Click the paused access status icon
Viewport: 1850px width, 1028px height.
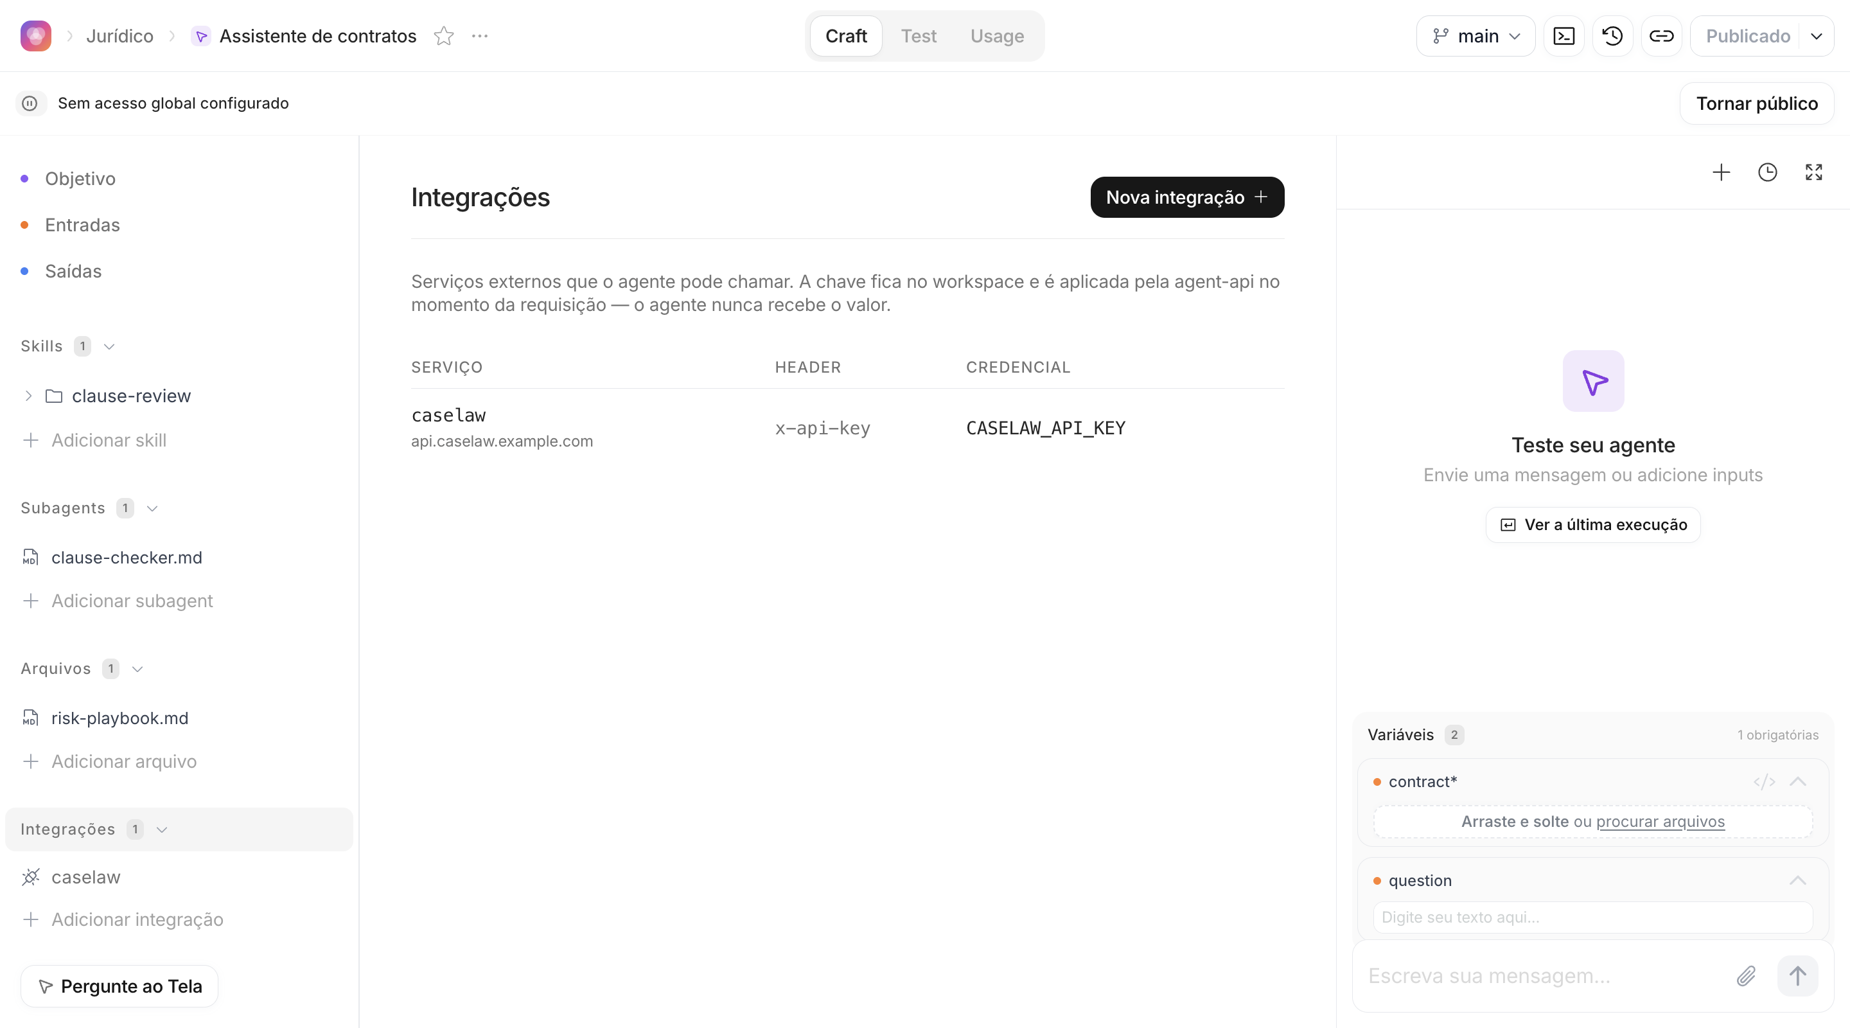(30, 103)
